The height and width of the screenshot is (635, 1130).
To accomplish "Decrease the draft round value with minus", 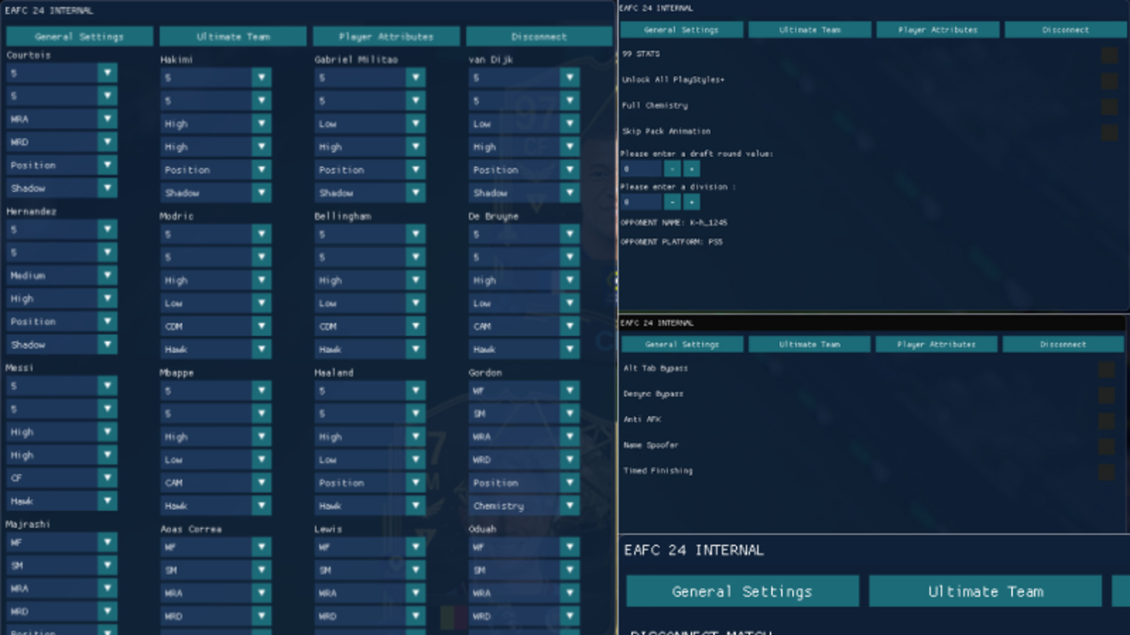I will (672, 169).
